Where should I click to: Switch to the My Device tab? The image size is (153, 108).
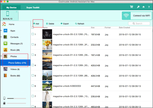coord(11,7)
